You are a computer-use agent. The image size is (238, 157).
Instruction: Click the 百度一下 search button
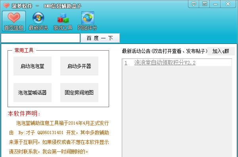pyautogui.click(x=100, y=38)
